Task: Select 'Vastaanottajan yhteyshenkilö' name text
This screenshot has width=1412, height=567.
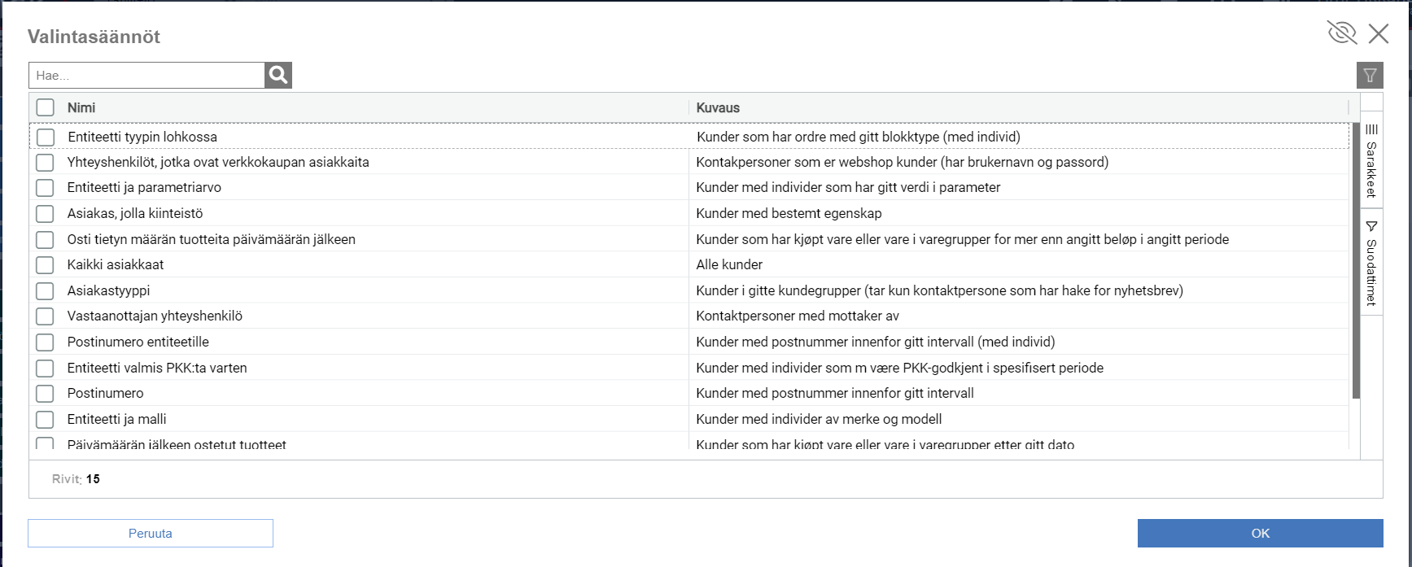Action: coord(155,316)
